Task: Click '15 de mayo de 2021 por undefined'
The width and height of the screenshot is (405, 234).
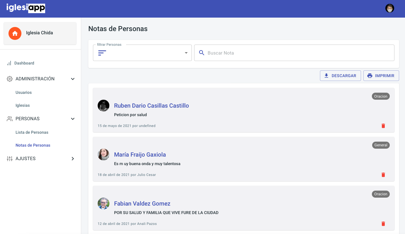Action: tap(127, 126)
